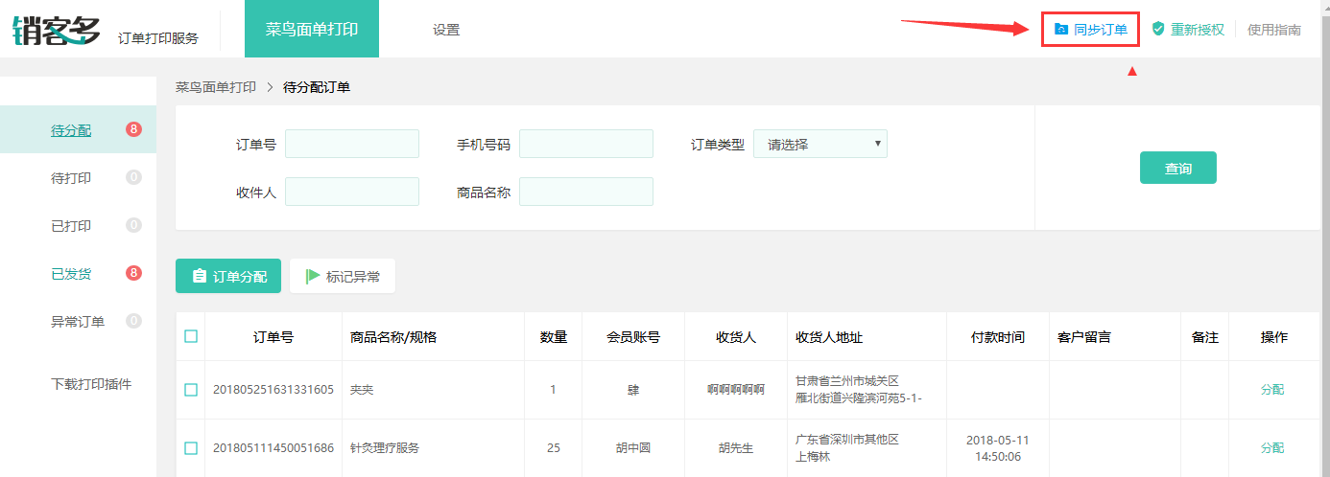This screenshot has height=477, width=1330.
Task: Click the red badge beside 已发货
Action: coord(133,273)
